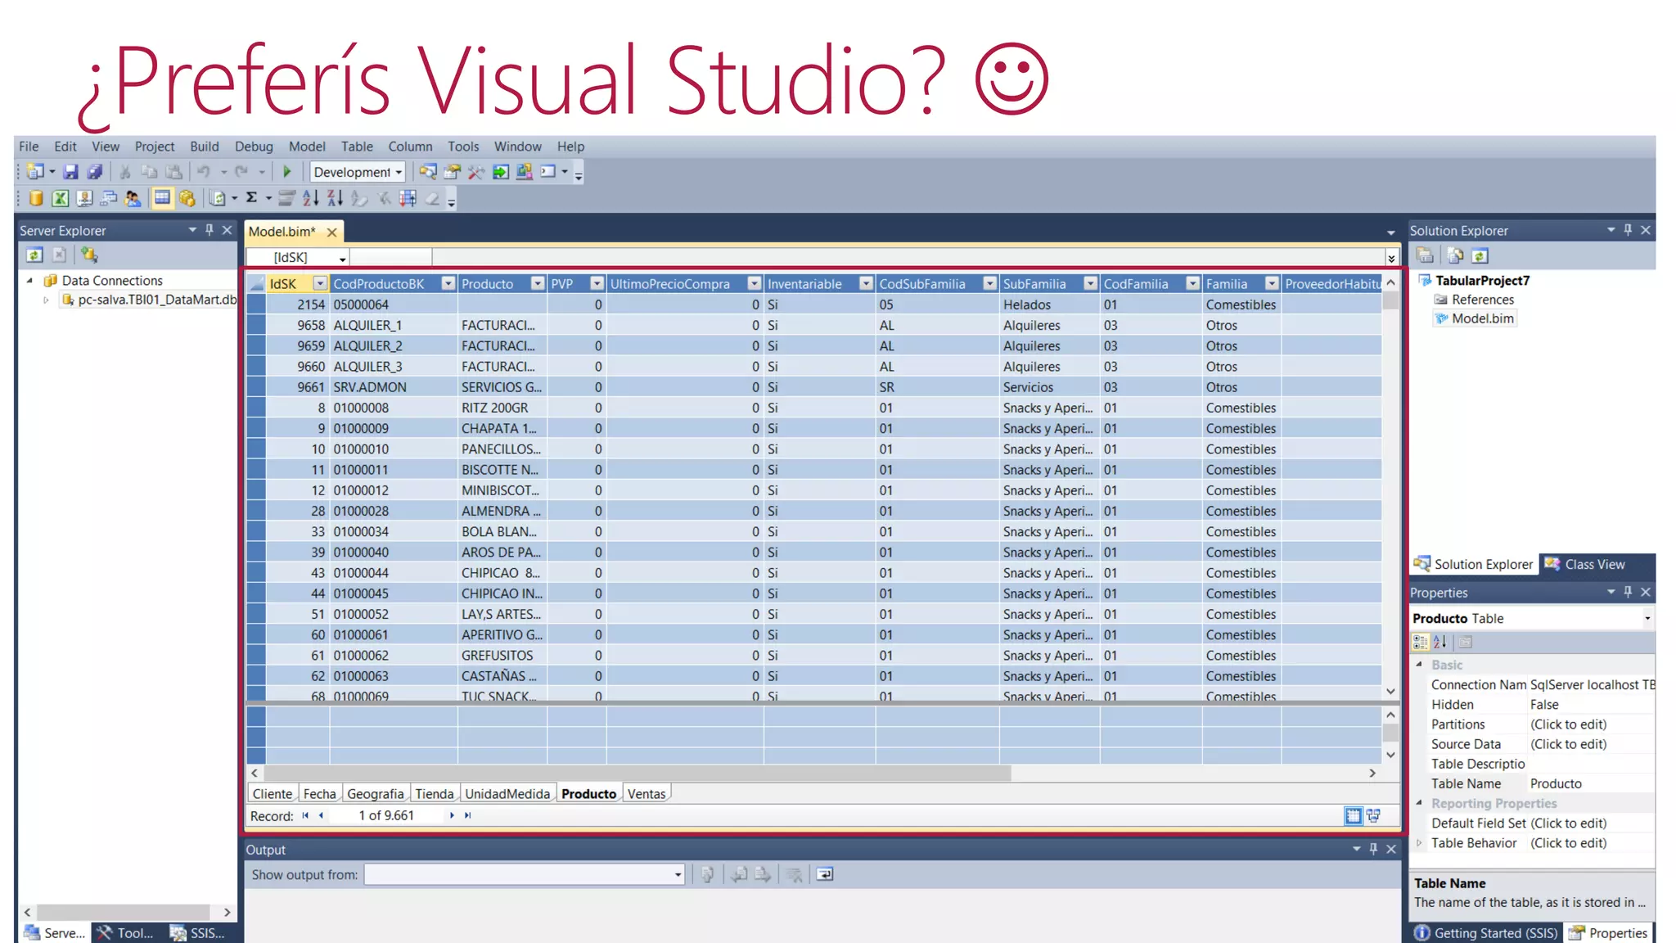Click the AutoSum sigma icon
The width and height of the screenshot is (1676, 943).
point(252,198)
